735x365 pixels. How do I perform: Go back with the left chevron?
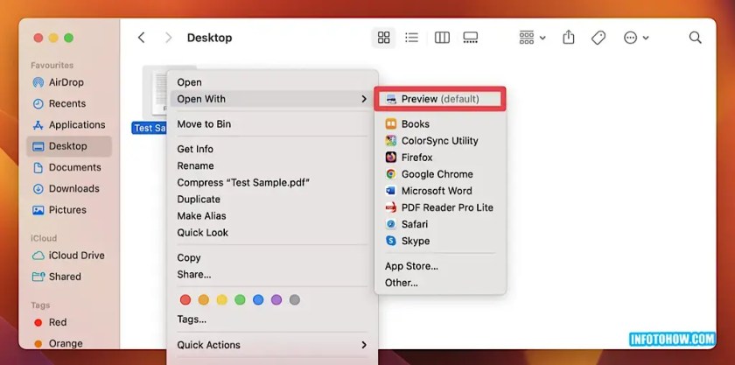[141, 38]
